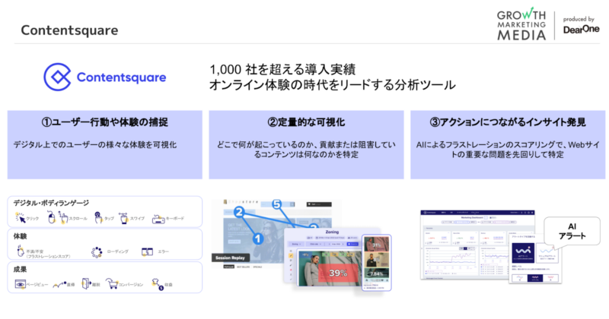This screenshot has width=609, height=319.
Task: Select the mouse scroll icon
Action: (51, 217)
